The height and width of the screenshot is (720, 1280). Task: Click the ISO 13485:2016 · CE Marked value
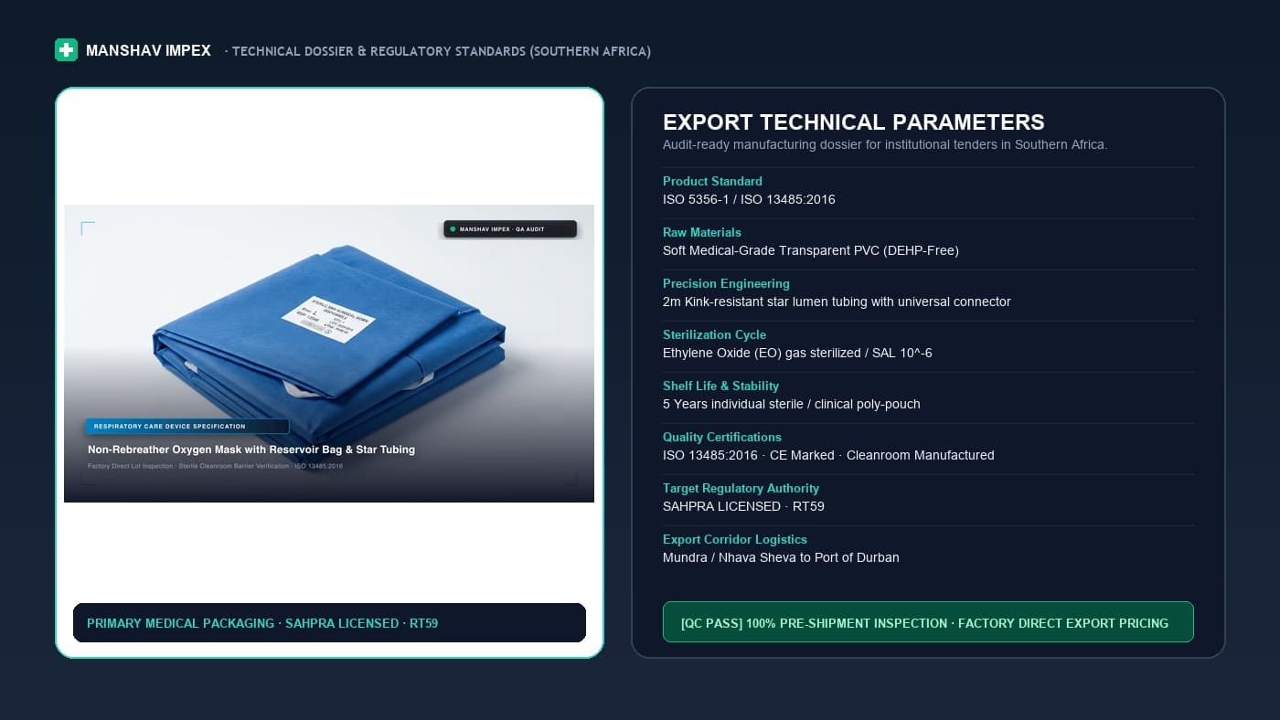tap(828, 455)
